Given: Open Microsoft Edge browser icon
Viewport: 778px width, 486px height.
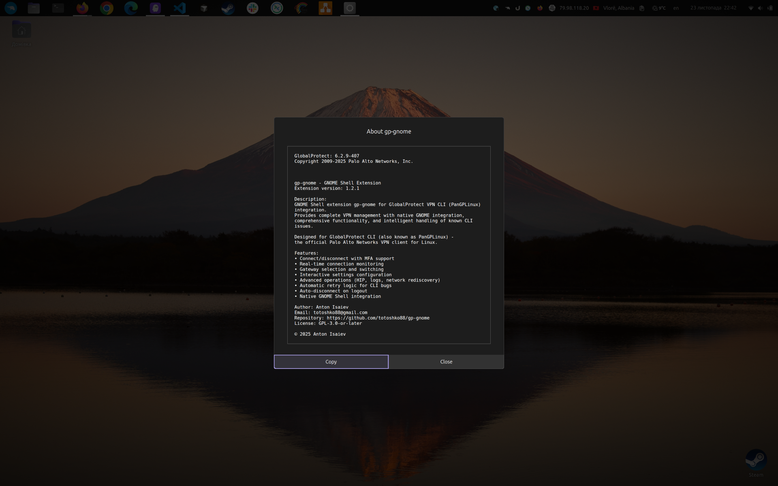Looking at the screenshot, I should 131,8.
